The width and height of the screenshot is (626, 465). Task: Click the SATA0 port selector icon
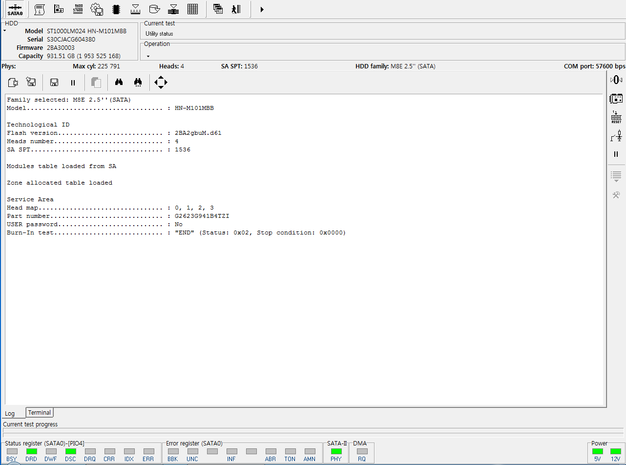point(15,9)
